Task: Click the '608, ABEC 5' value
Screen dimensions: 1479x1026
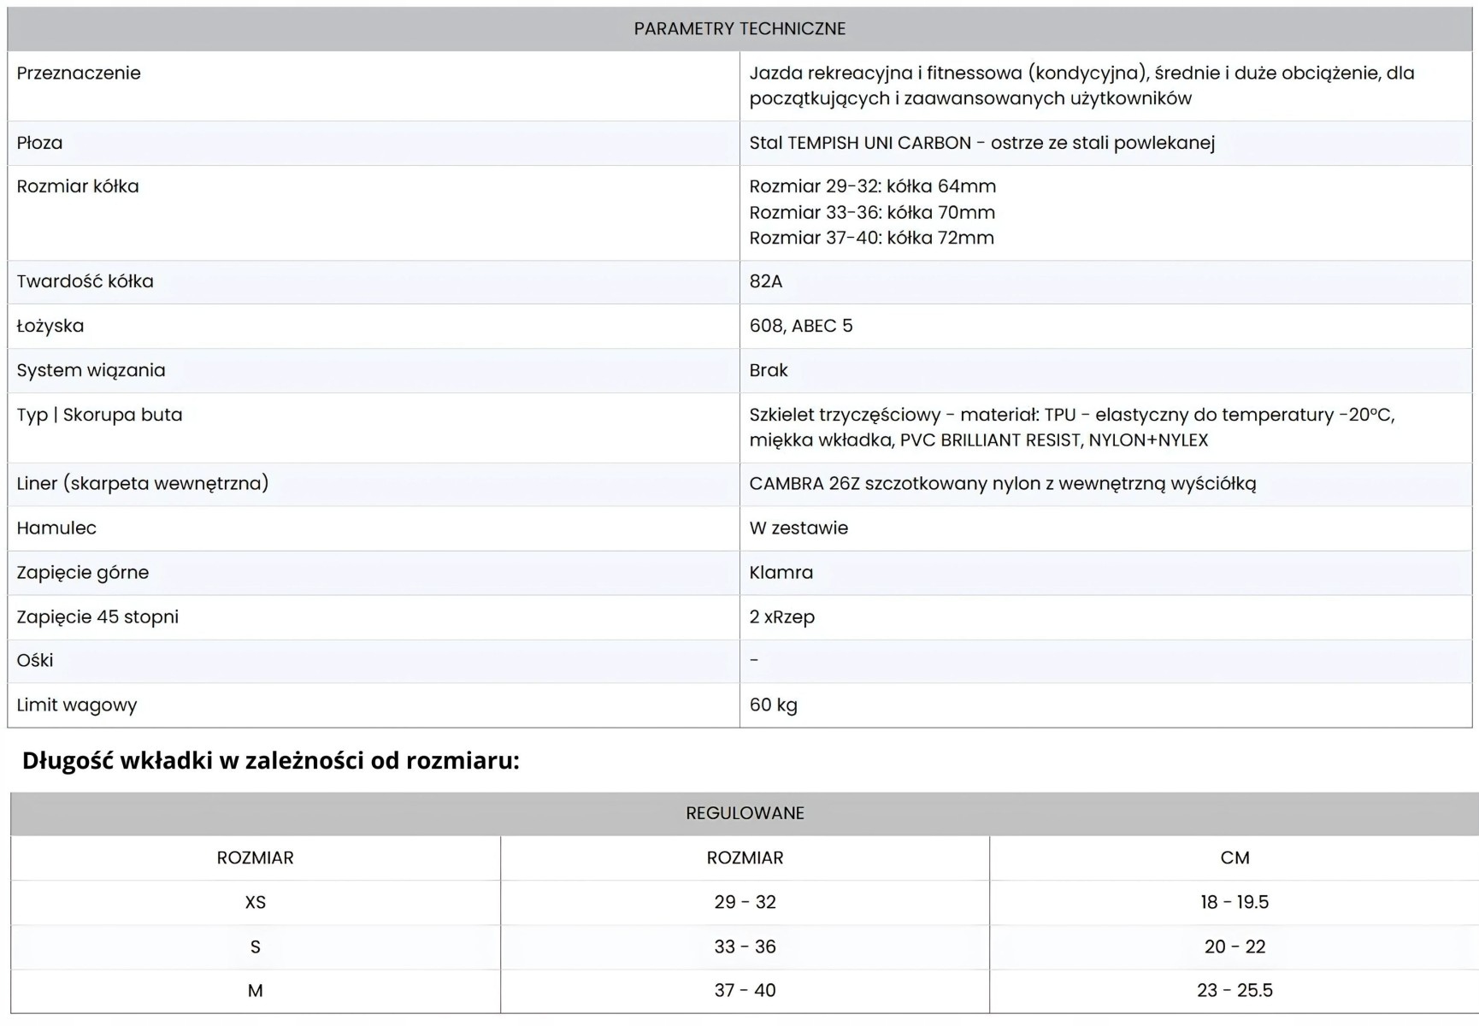Action: (801, 326)
